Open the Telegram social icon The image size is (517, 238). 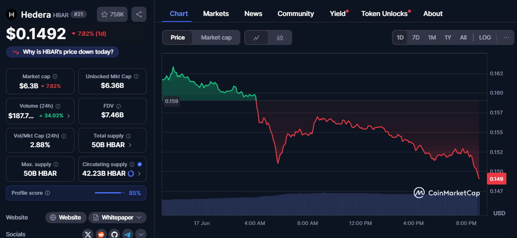coord(127,234)
